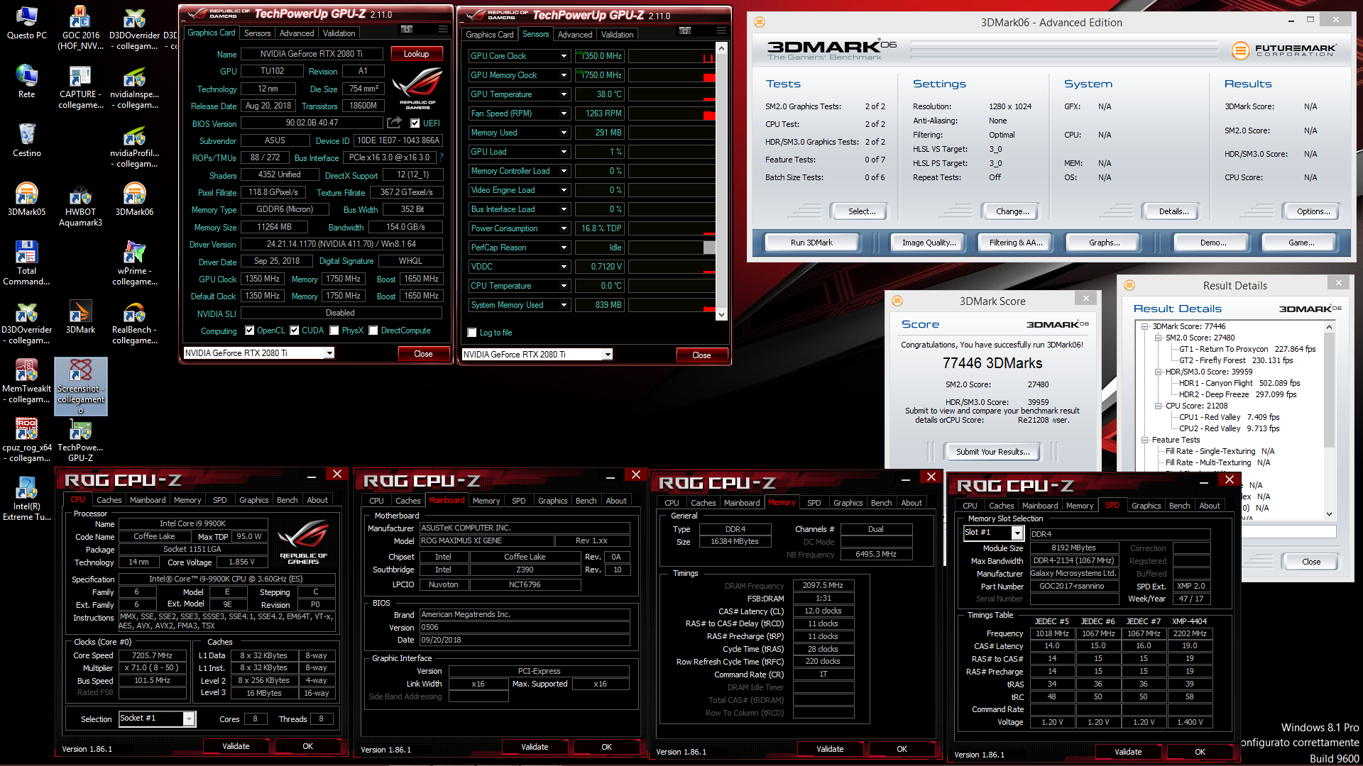
Task: Click the GPU Load sensor graph
Action: tap(672, 152)
